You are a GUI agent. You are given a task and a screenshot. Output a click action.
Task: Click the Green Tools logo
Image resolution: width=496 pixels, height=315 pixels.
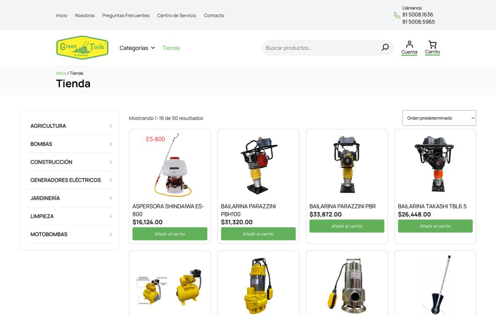click(x=82, y=47)
